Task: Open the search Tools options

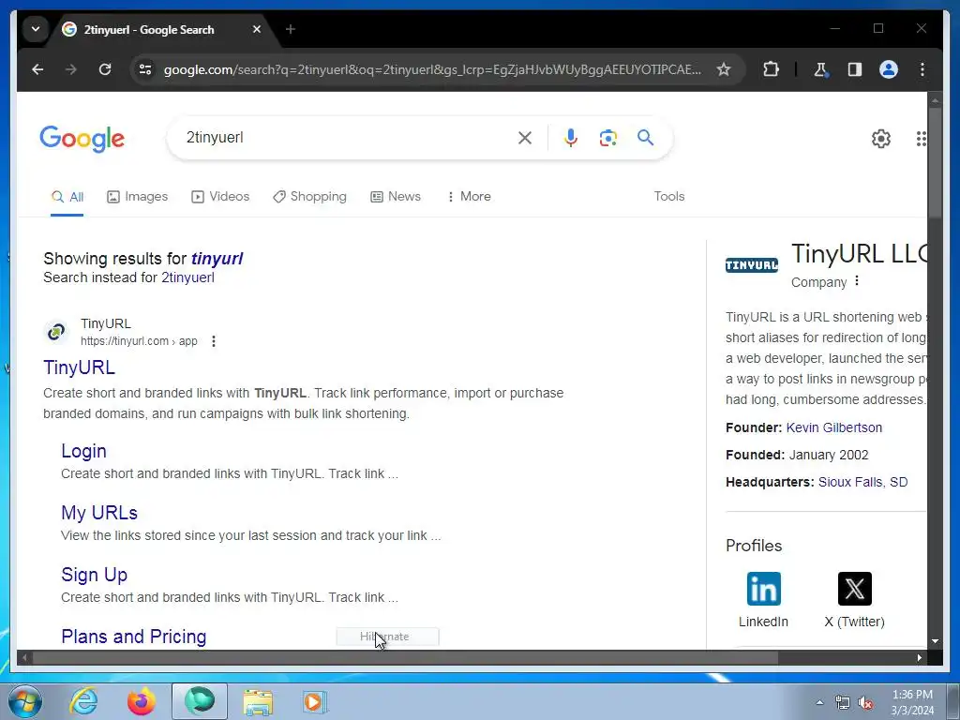Action: click(668, 197)
